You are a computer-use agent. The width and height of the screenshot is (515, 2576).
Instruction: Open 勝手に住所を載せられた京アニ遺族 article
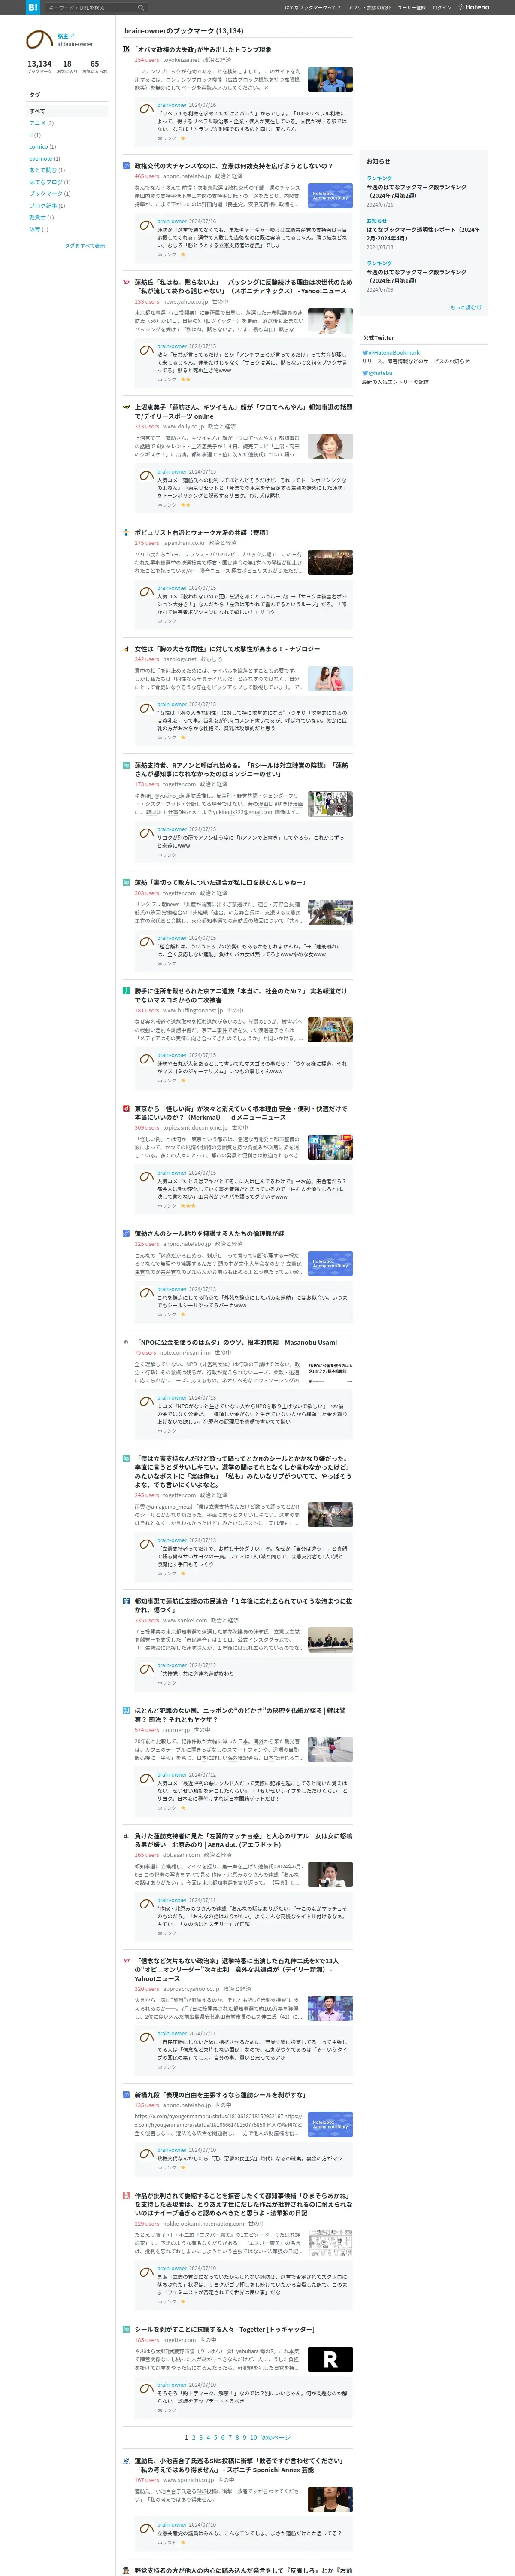241,995
